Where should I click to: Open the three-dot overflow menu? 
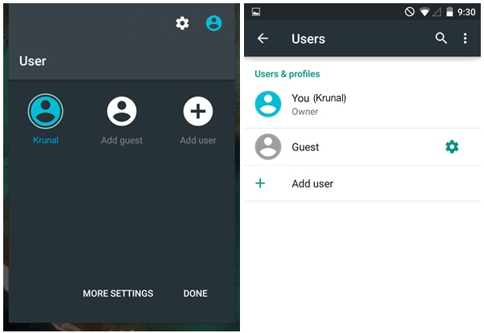point(465,39)
